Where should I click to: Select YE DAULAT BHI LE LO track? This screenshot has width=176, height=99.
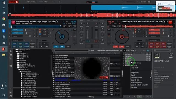click(62, 82)
